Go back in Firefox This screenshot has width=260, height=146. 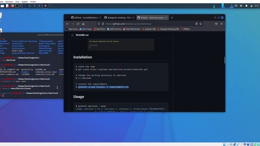click(67, 24)
